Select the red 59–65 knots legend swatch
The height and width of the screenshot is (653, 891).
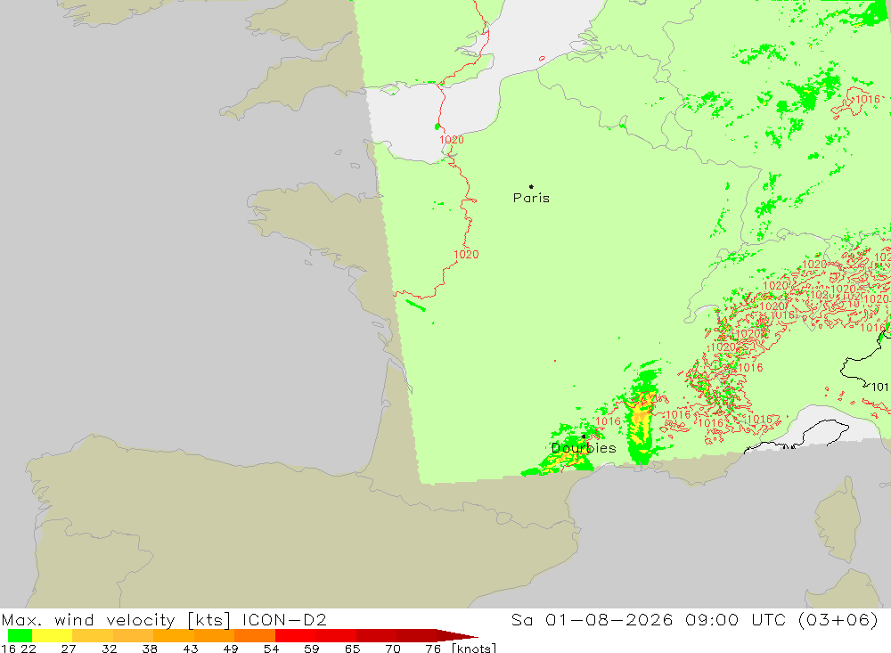(x=336, y=635)
